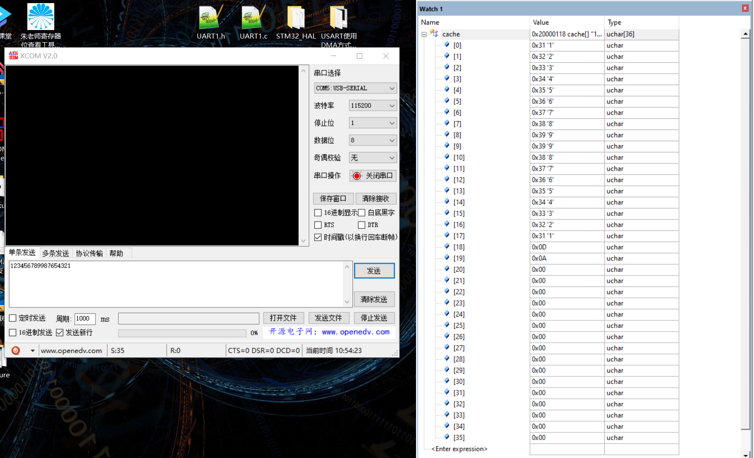Screen dimensions: 754x458
Task: Click the receive area scroll up arrow
Action: pos(303,71)
